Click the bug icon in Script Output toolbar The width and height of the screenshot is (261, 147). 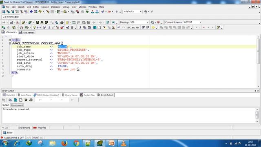tap(26, 100)
